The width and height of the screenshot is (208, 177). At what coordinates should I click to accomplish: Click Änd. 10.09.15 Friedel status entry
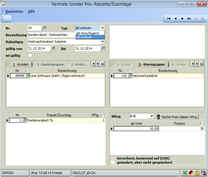(50, 173)
